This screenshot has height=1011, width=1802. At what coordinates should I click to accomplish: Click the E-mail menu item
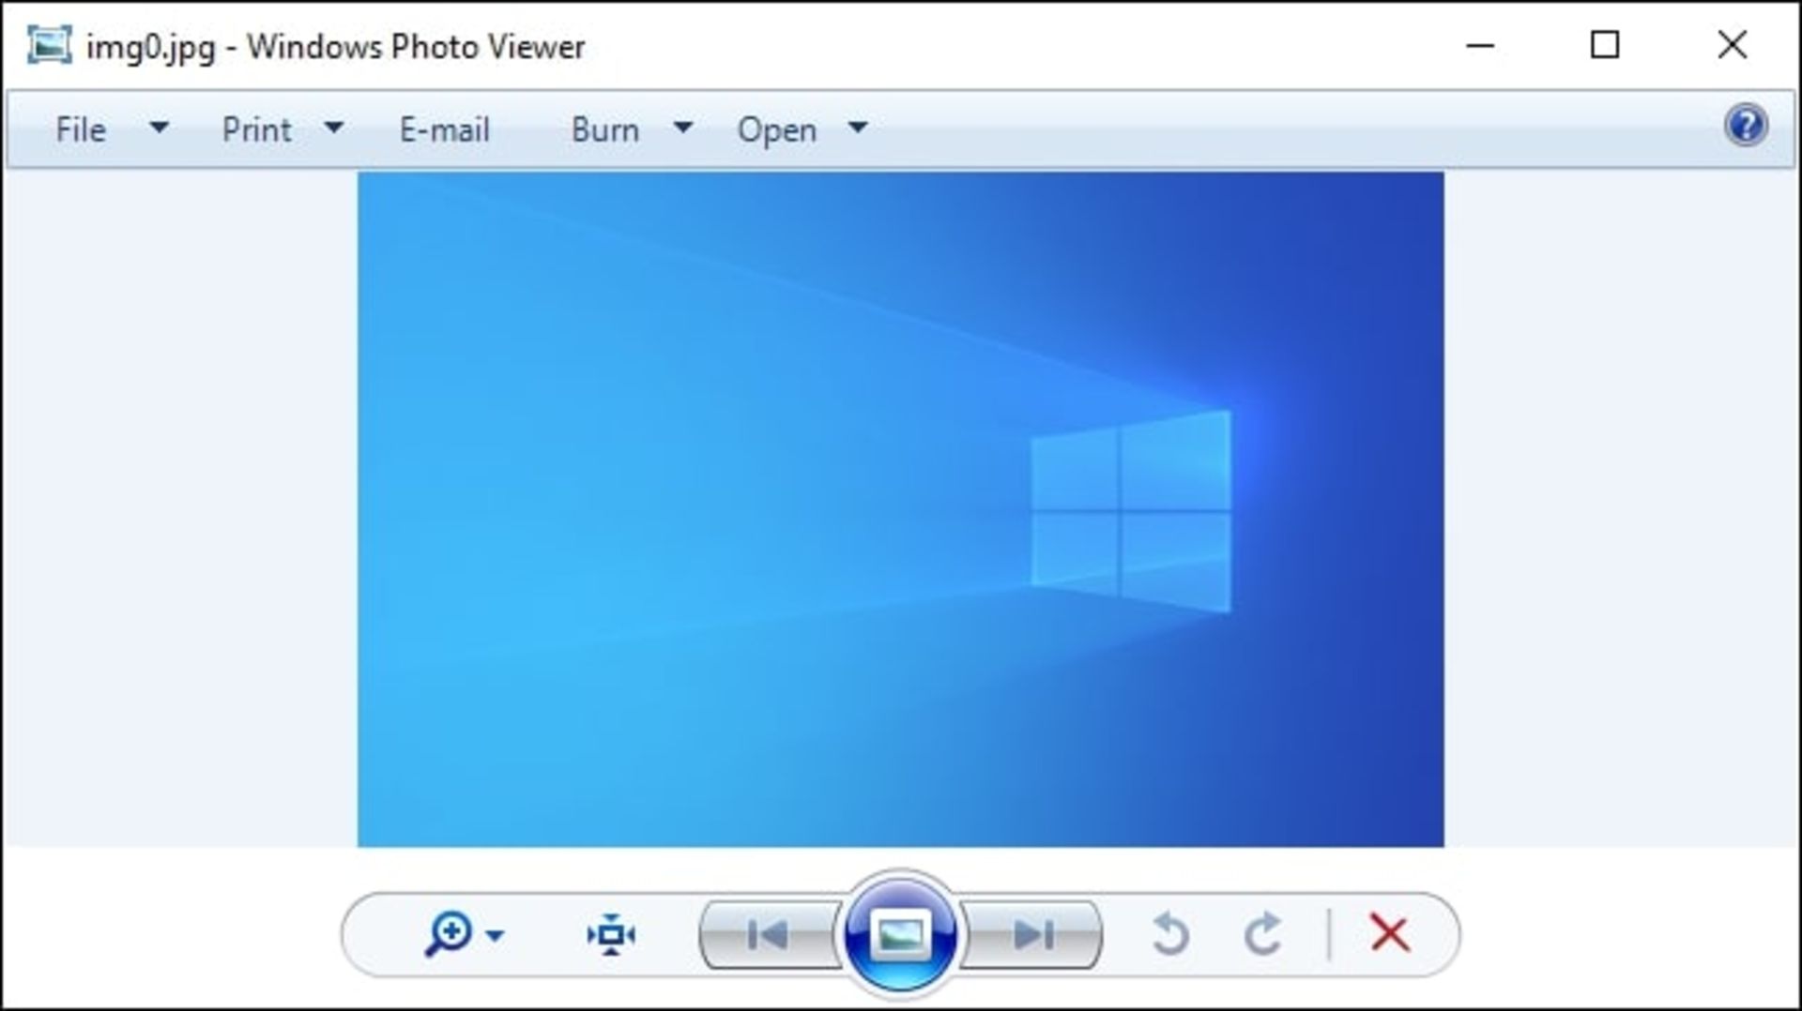(445, 129)
